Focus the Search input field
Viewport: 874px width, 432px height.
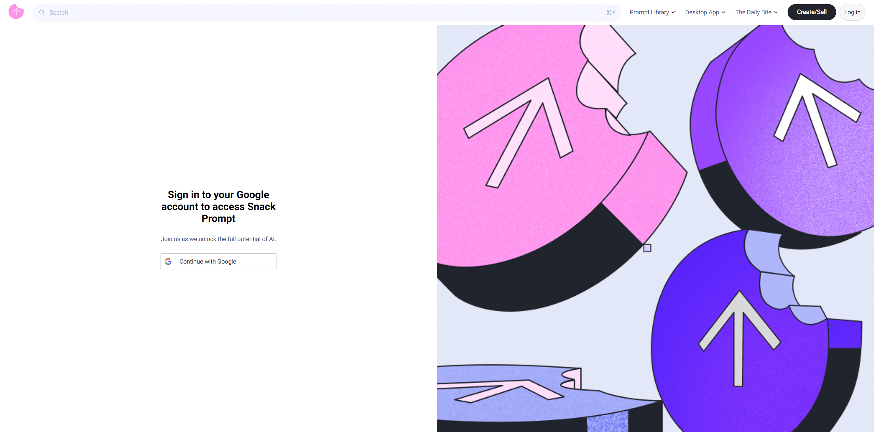click(326, 13)
